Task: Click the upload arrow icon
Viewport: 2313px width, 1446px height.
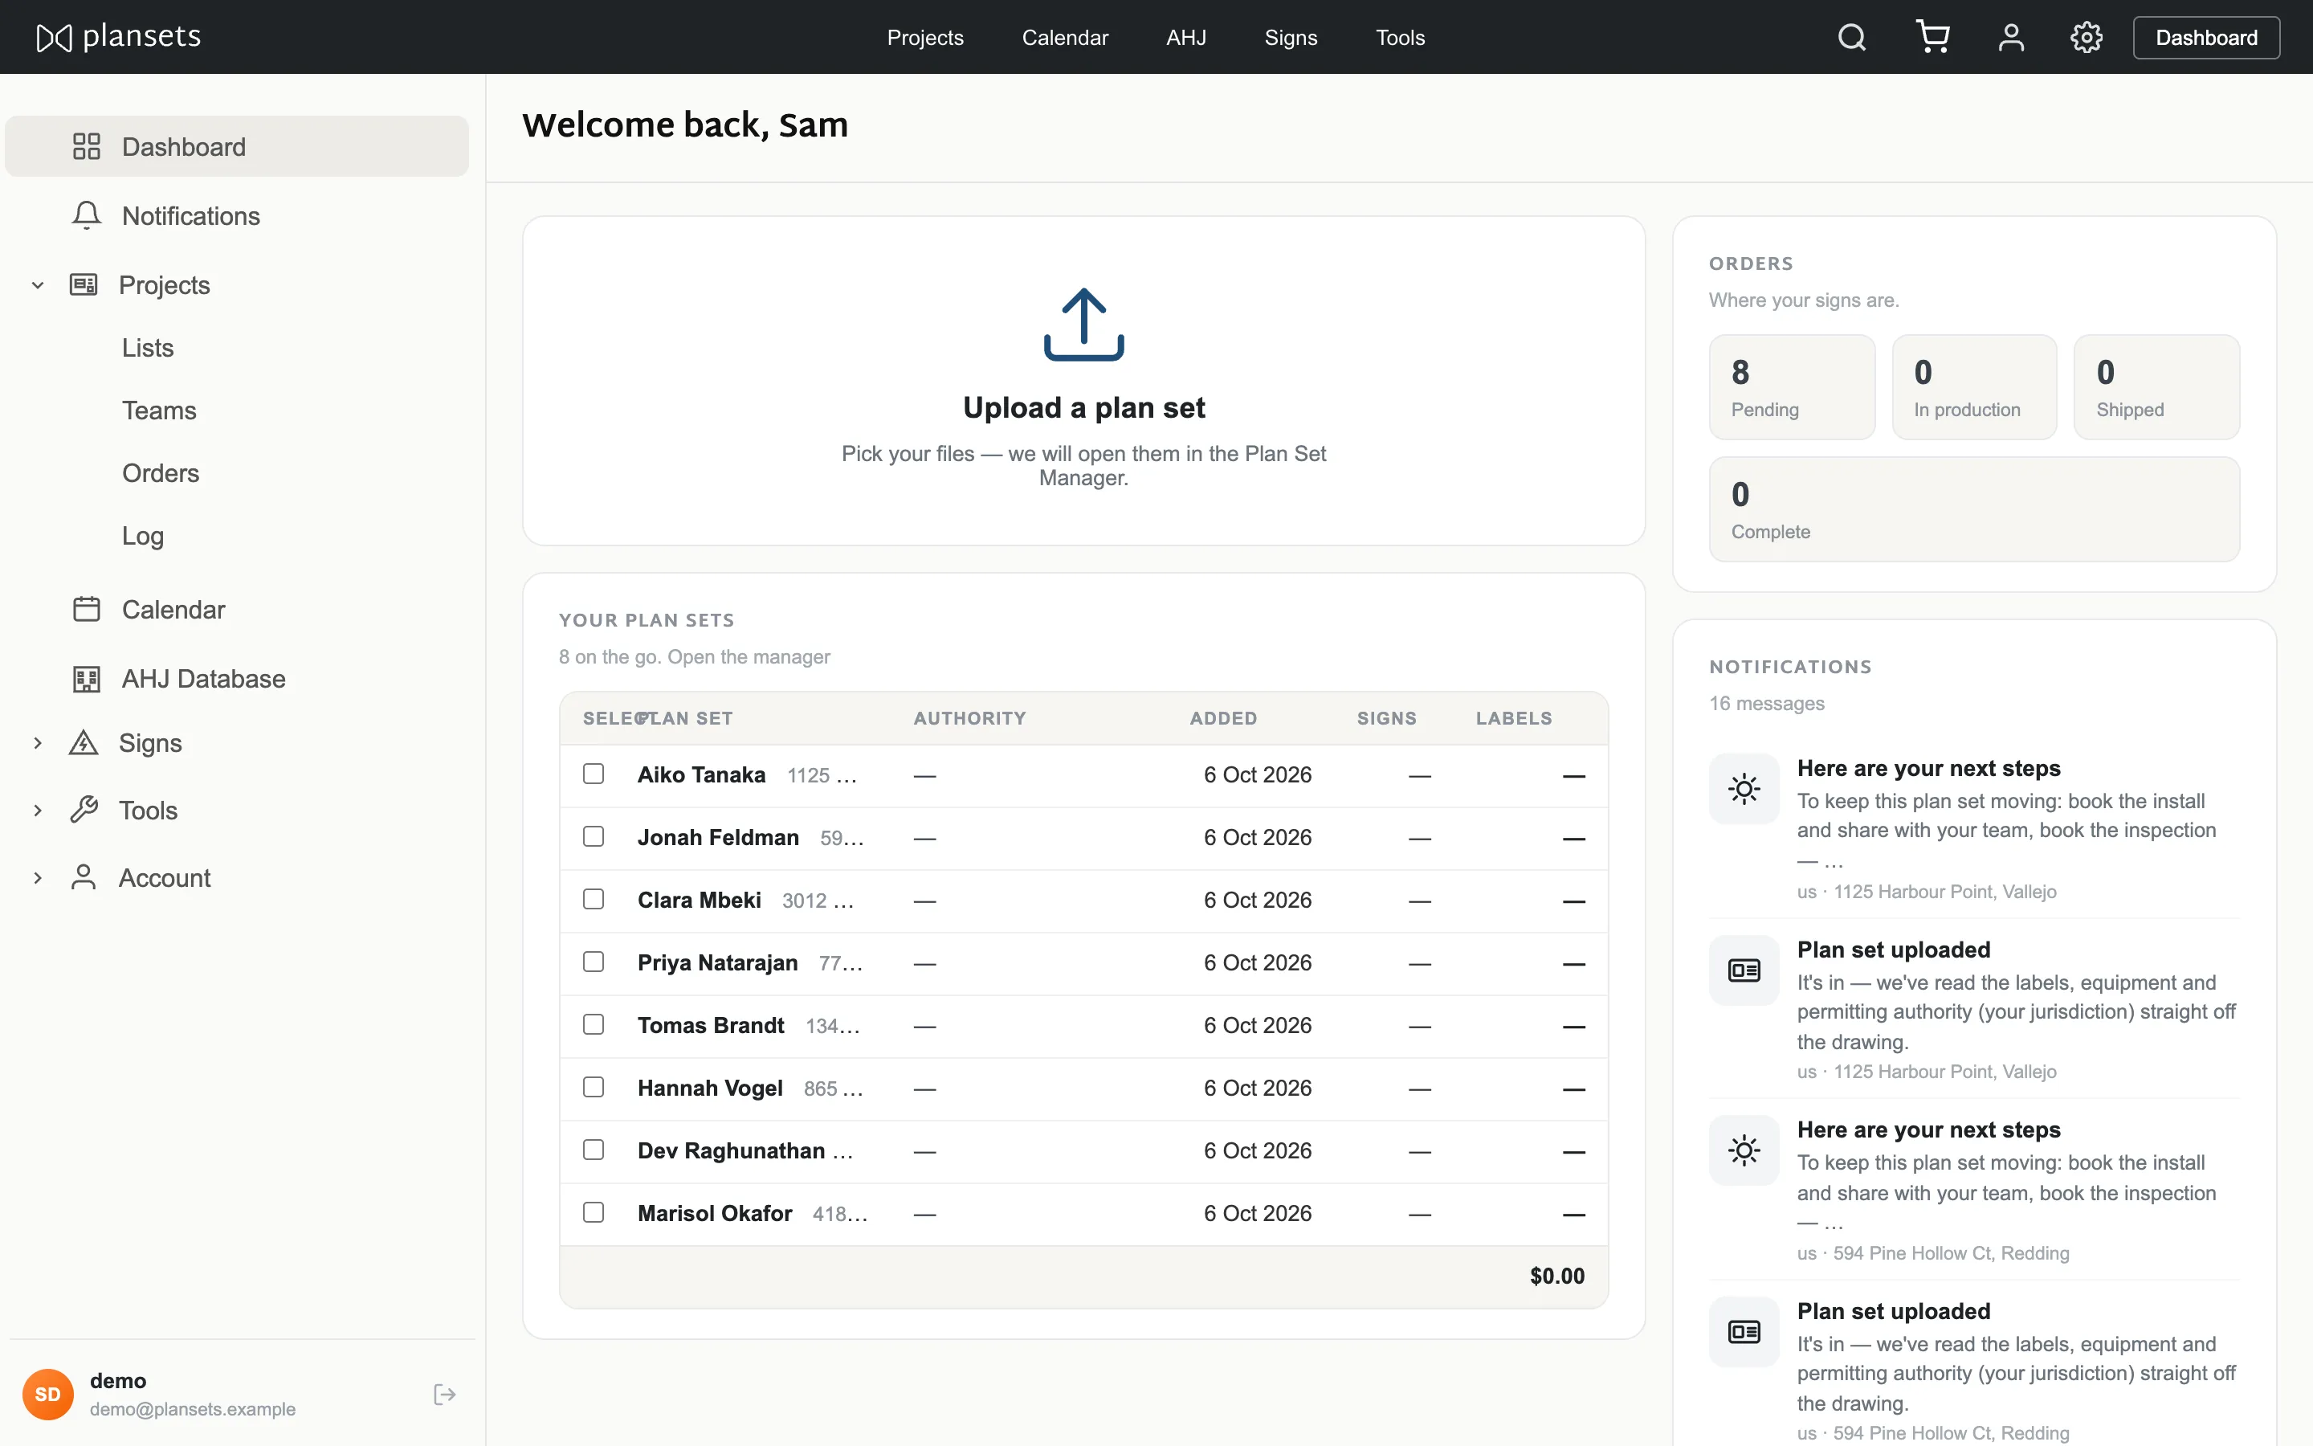Action: point(1084,325)
